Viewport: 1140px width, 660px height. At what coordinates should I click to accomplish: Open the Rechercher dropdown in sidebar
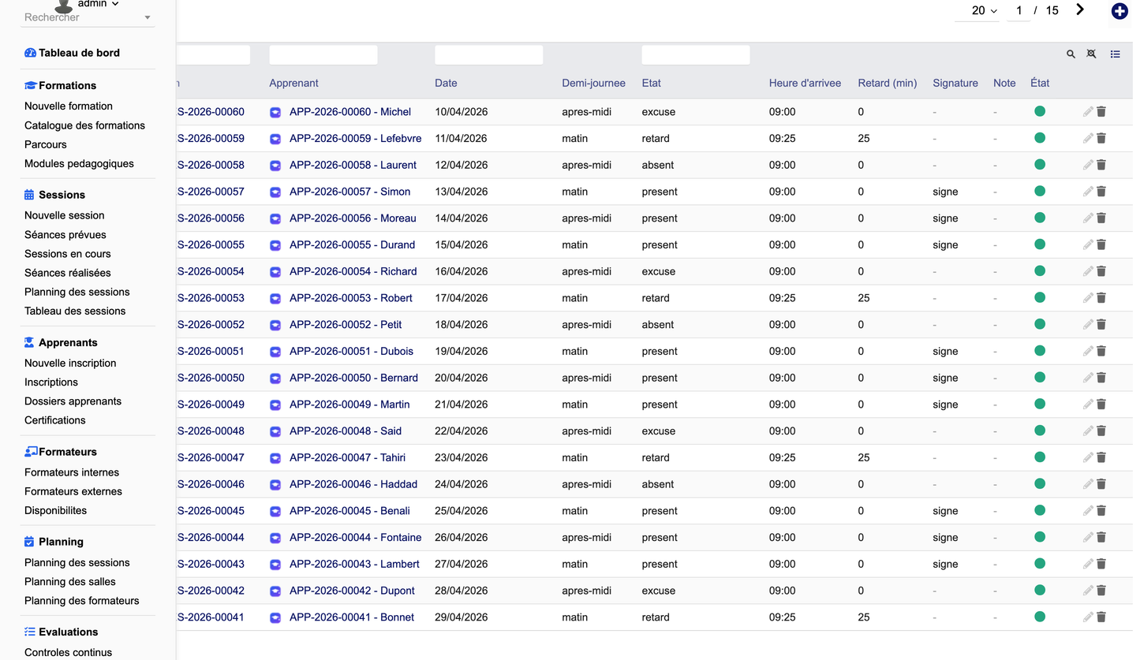pyautogui.click(x=88, y=17)
